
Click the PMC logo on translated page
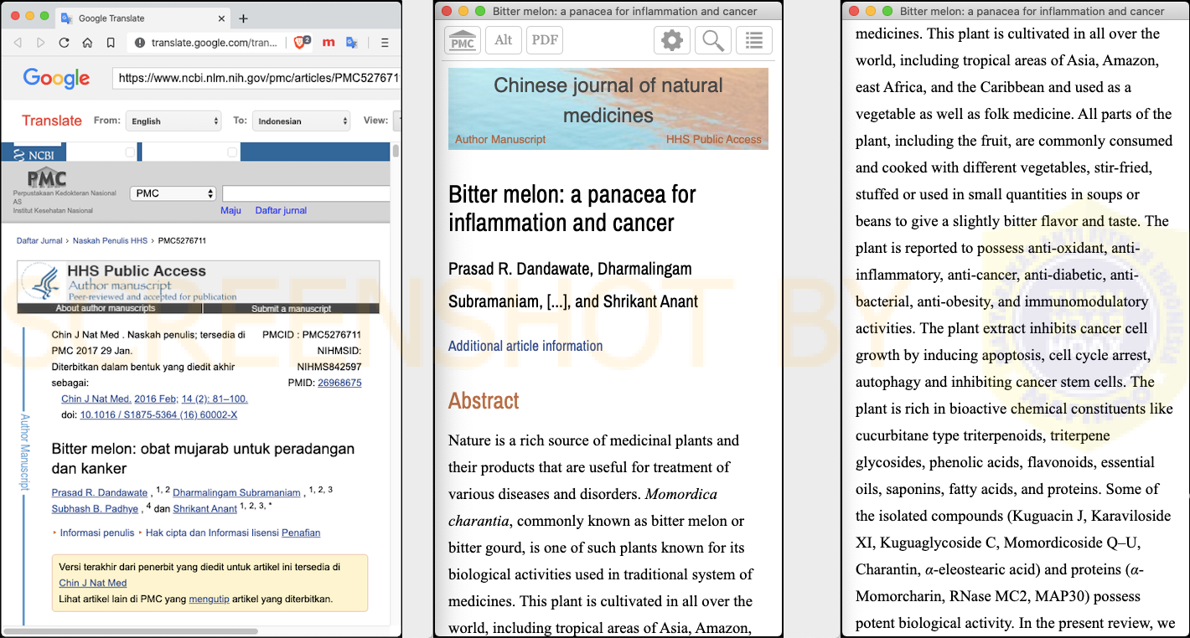coord(46,178)
